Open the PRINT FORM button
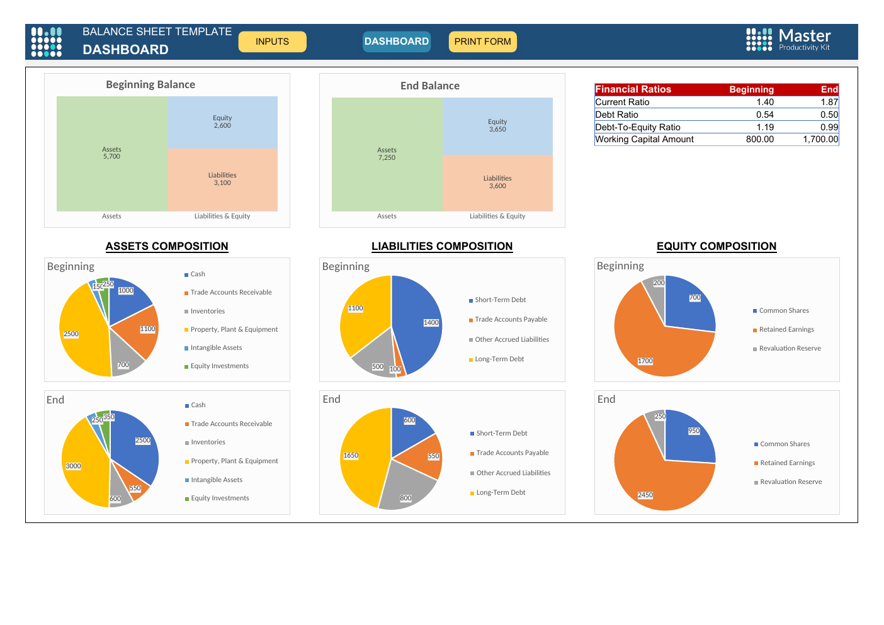 tap(482, 42)
